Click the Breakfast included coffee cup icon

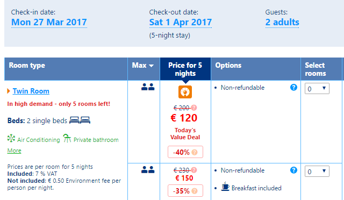coord(225,187)
